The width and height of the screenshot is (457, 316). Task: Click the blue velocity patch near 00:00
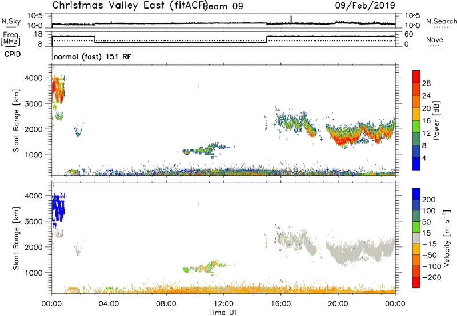pyautogui.click(x=58, y=207)
